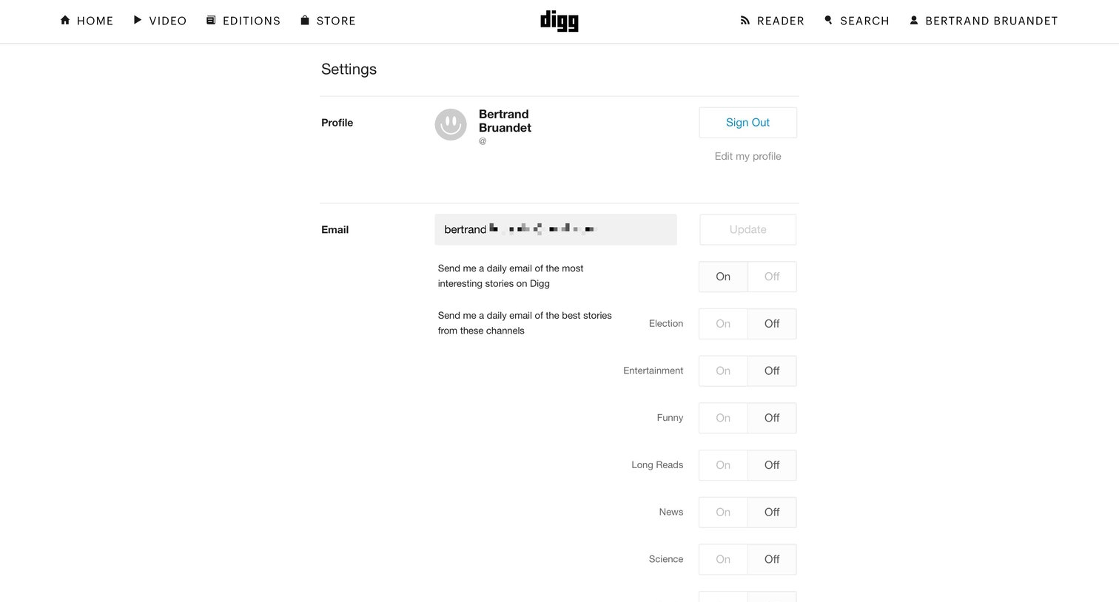This screenshot has width=1119, height=602.
Task: Set Science channel email to Off
Action: 772,559
